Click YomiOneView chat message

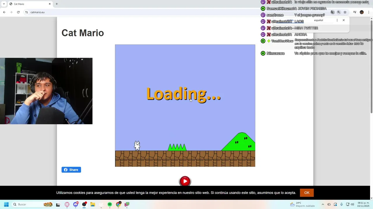(316, 44)
